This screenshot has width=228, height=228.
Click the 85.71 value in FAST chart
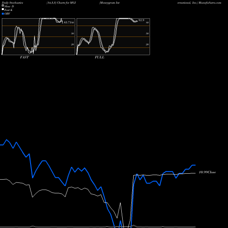pyautogui.click(x=67, y=22)
